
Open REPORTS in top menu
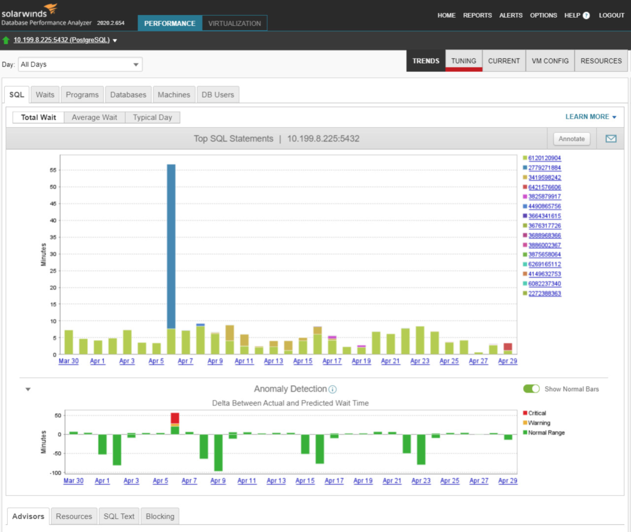coord(477,15)
